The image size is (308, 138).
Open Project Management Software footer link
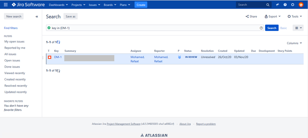(x=124, y=124)
